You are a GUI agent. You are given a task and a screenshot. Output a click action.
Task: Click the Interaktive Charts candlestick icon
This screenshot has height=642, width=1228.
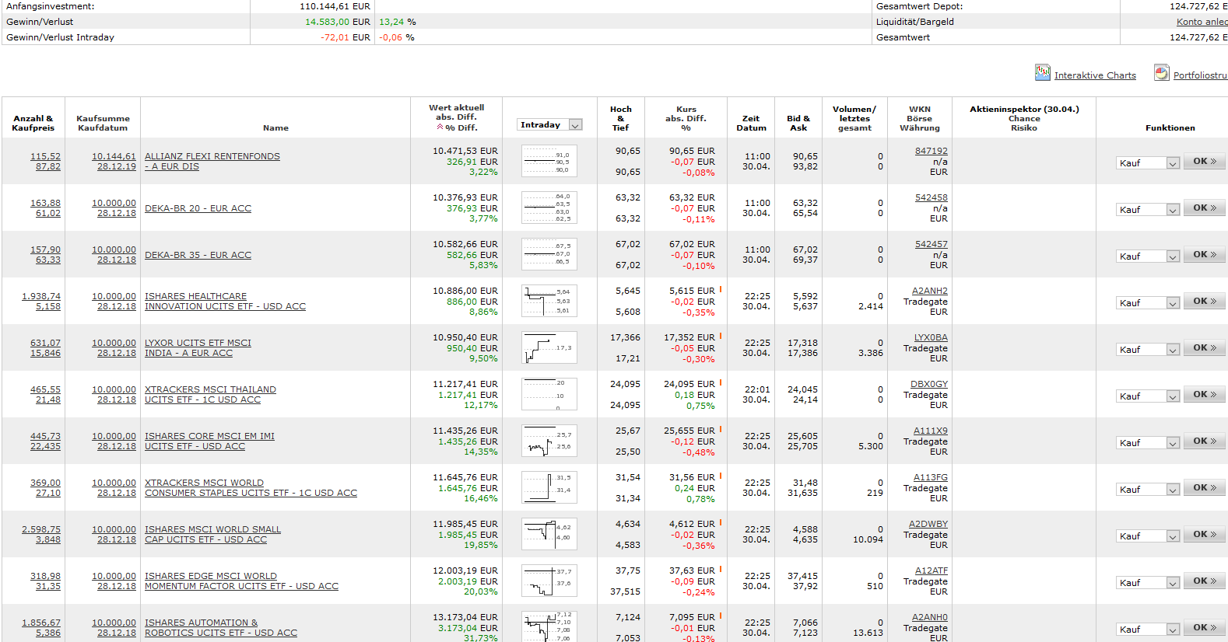point(1042,73)
